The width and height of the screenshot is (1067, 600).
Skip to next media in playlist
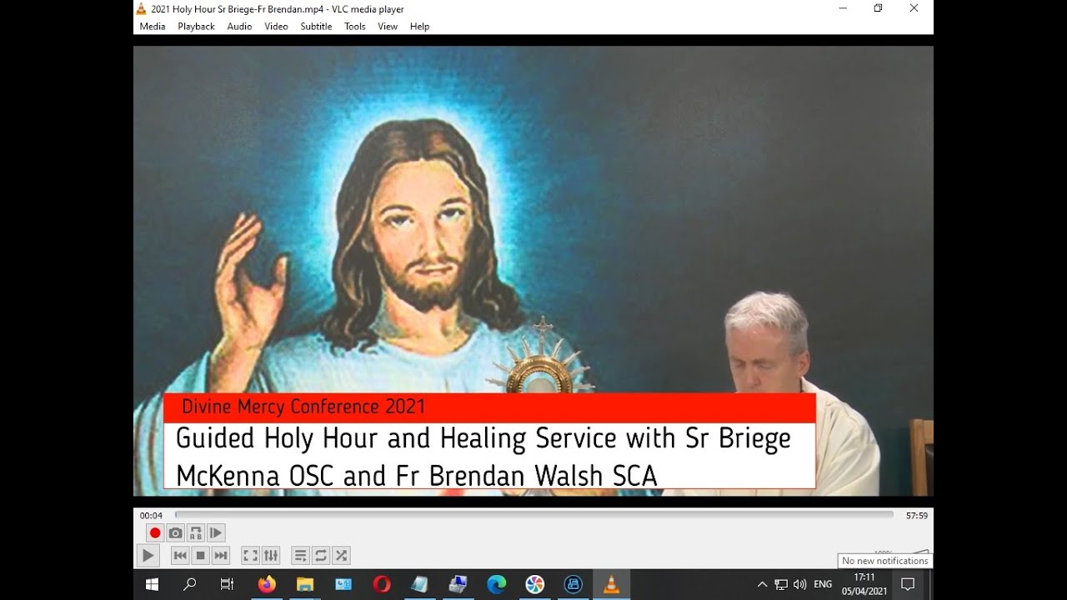(x=220, y=556)
